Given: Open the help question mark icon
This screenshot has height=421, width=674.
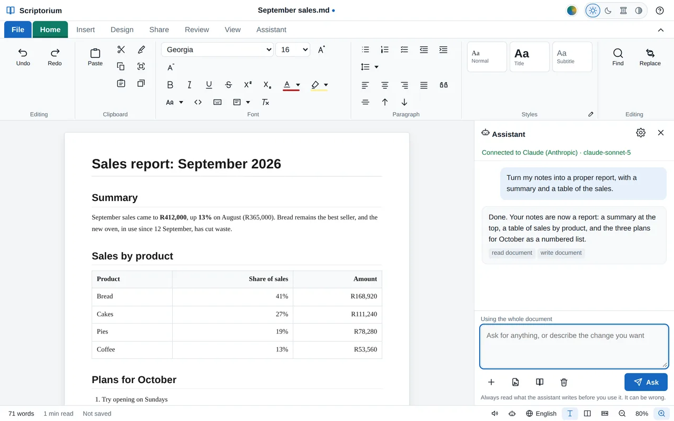Looking at the screenshot, I should (x=660, y=11).
